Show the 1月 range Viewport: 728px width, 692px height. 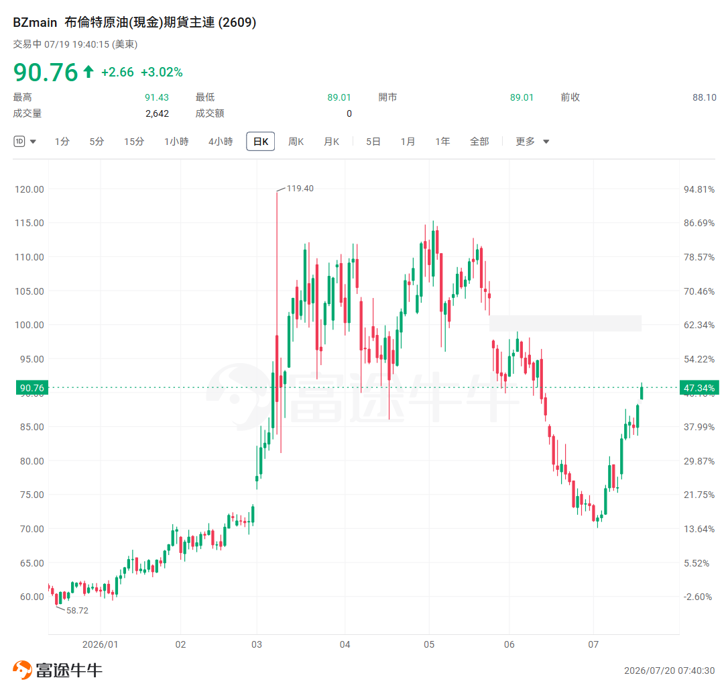tap(408, 141)
